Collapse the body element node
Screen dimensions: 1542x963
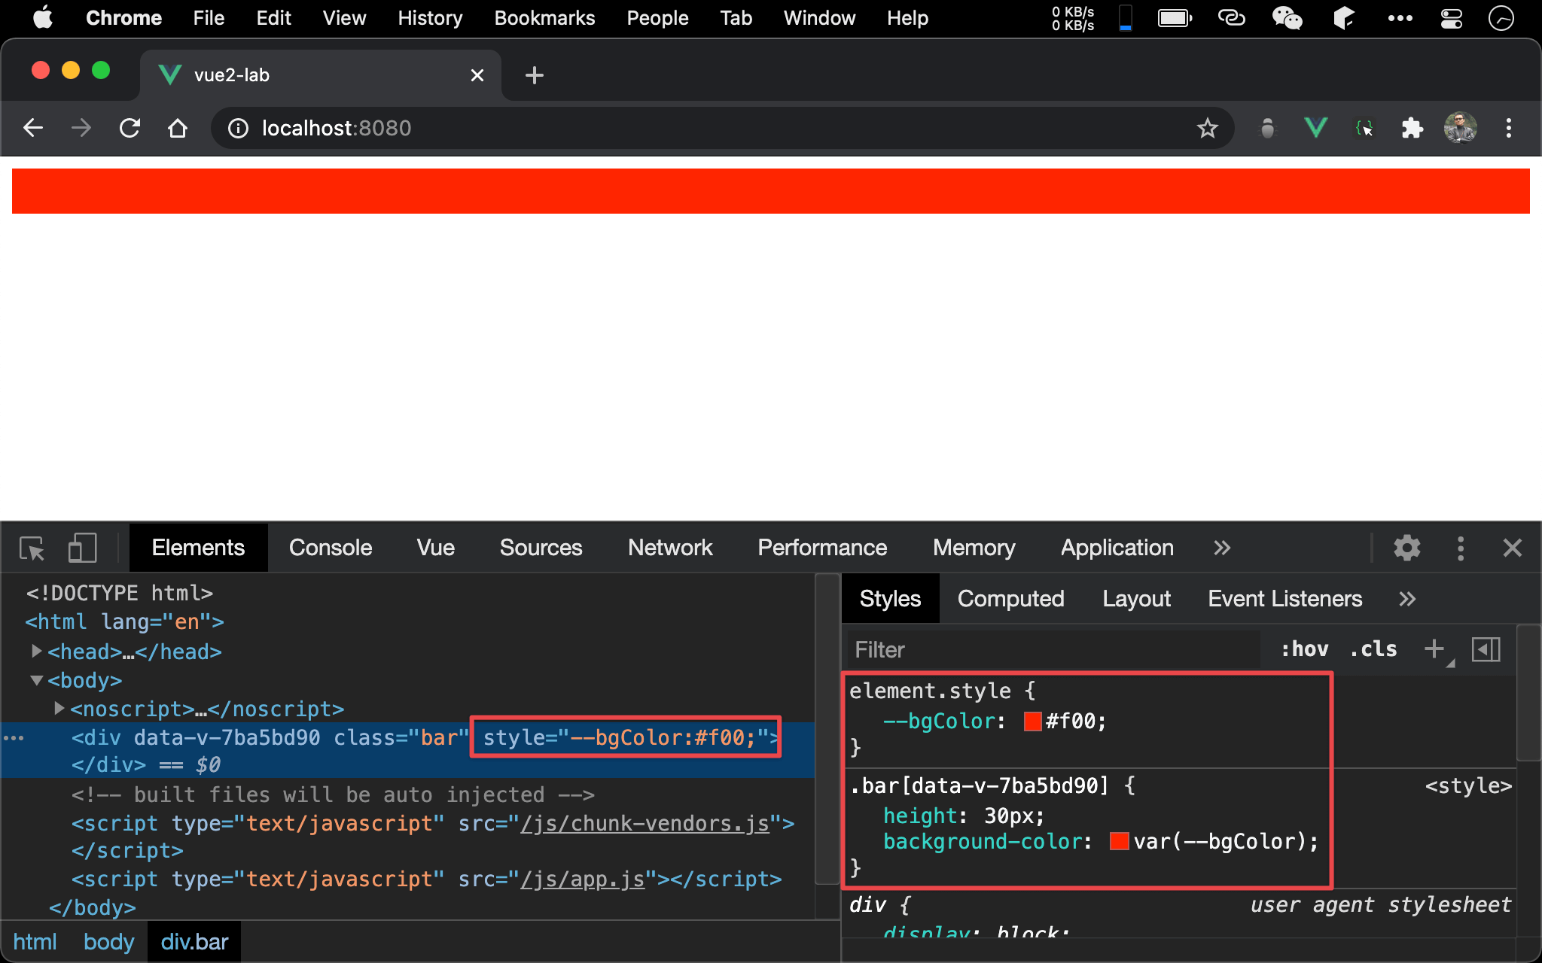pyautogui.click(x=36, y=680)
